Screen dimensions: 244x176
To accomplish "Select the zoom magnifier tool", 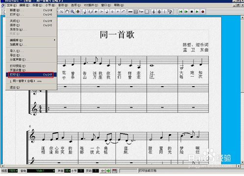I will (72, 12).
